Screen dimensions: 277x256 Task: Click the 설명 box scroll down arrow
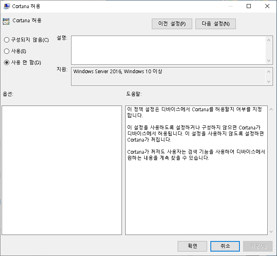269,61
